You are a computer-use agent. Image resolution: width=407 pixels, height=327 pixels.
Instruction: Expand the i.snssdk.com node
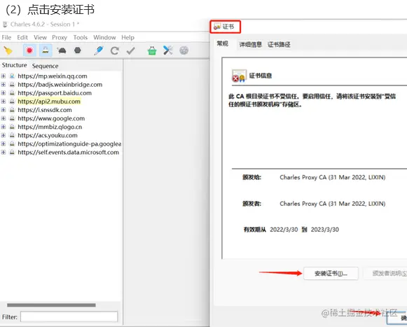coord(3,110)
